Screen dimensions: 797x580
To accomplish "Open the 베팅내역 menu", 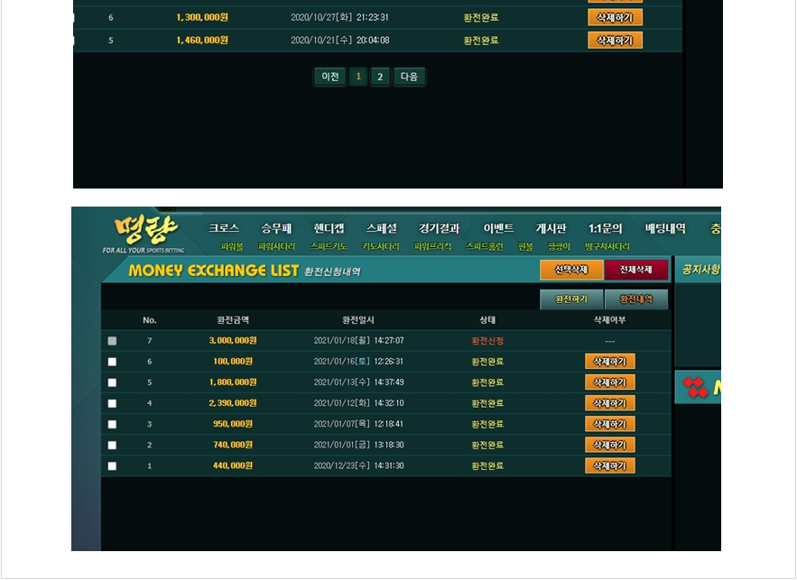I will pyautogui.click(x=665, y=228).
